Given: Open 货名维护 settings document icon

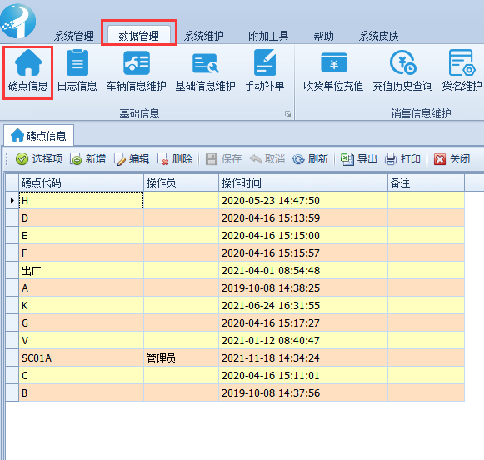Looking at the screenshot, I should 462,63.
